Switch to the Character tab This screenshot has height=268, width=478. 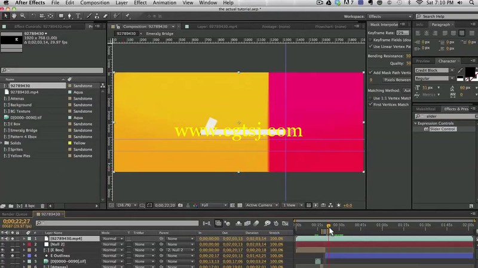click(447, 61)
